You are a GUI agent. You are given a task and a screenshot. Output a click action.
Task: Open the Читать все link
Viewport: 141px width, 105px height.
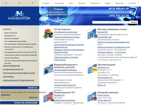point(33,97)
